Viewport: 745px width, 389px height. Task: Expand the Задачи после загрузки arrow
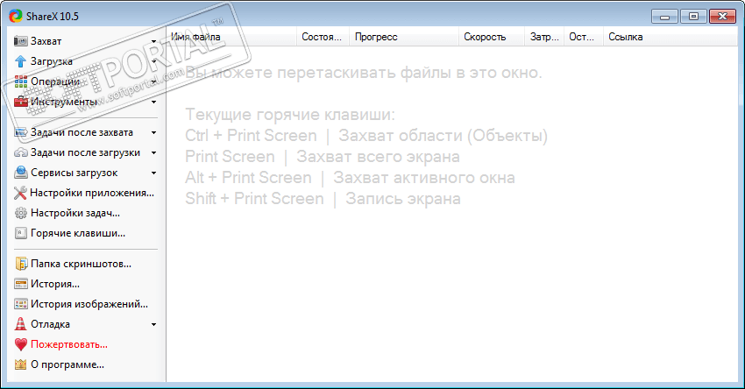[153, 153]
